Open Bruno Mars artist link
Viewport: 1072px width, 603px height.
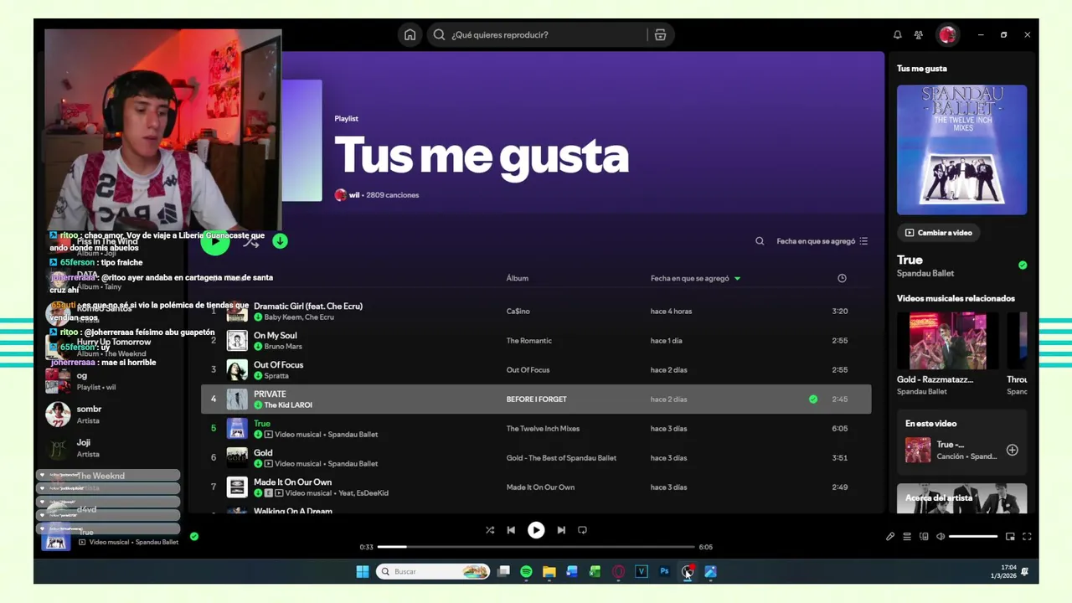(x=283, y=347)
